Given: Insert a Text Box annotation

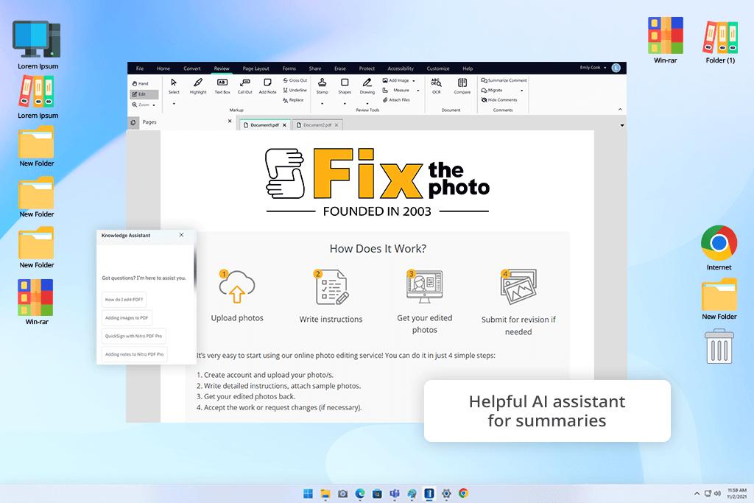Looking at the screenshot, I should point(222,86).
